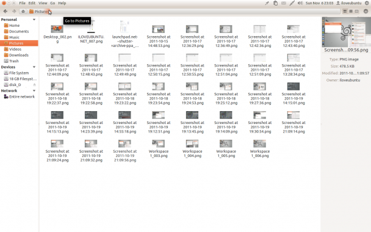
Task: Click the pin indicator icon in top bar
Action: pos(267,3)
